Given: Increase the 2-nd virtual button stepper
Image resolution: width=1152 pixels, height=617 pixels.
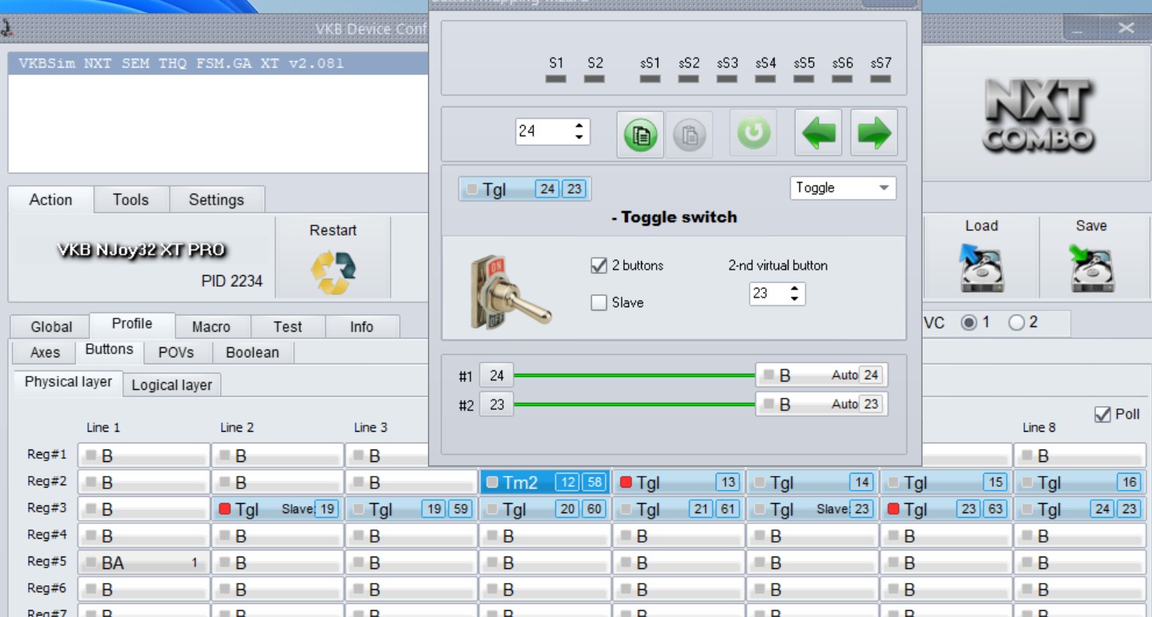Looking at the screenshot, I should (x=794, y=289).
